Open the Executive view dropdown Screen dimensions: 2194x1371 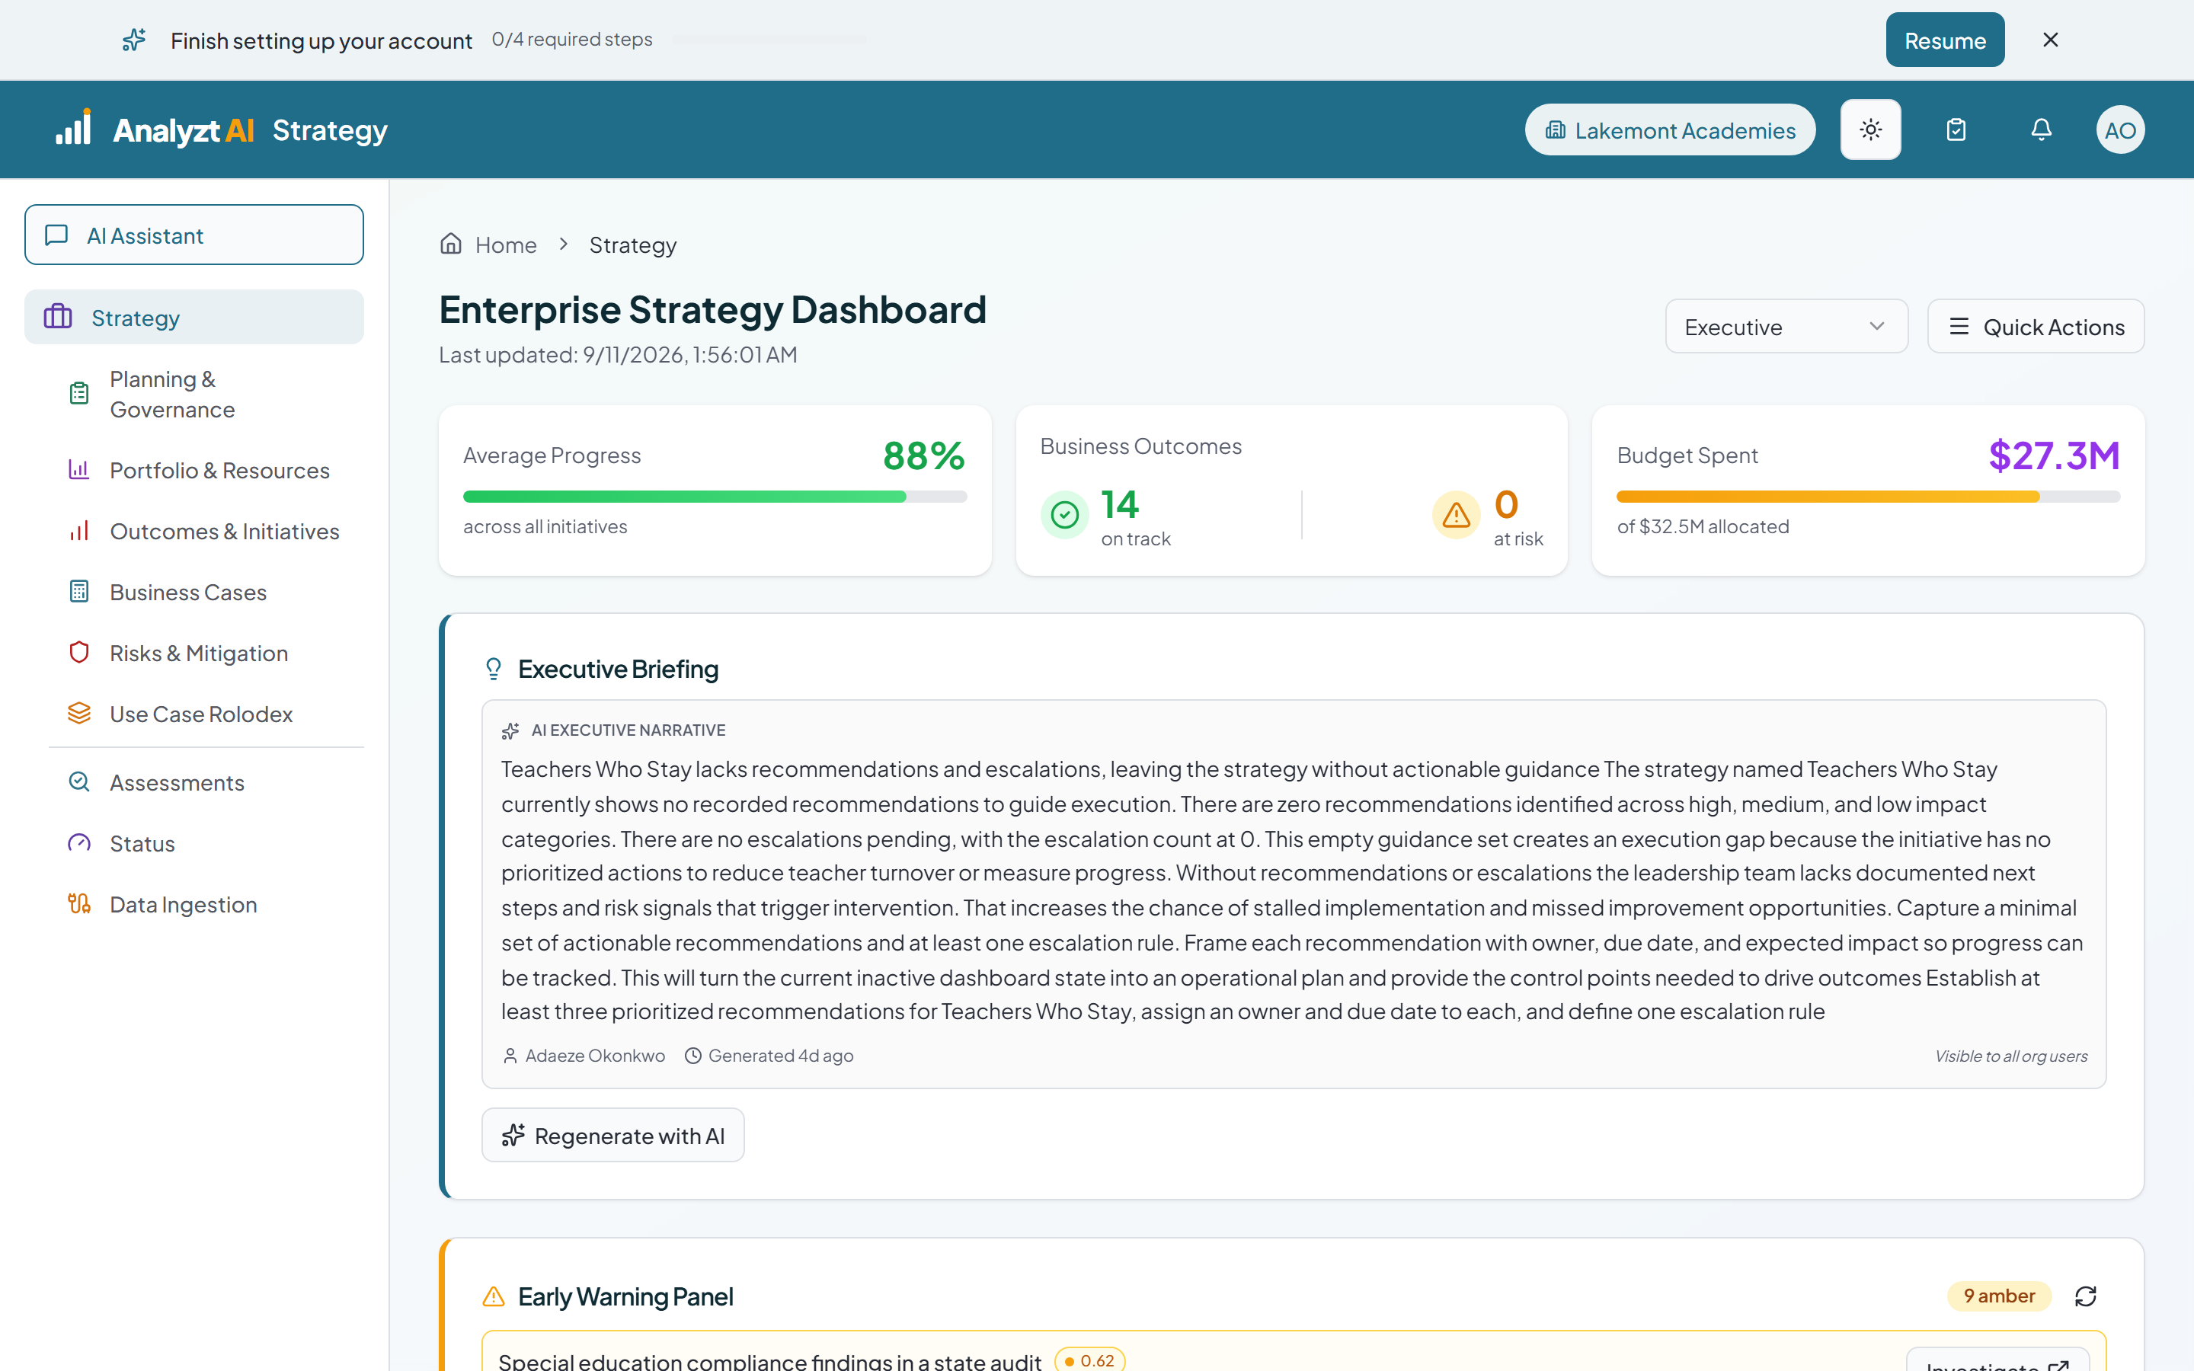[x=1786, y=327]
